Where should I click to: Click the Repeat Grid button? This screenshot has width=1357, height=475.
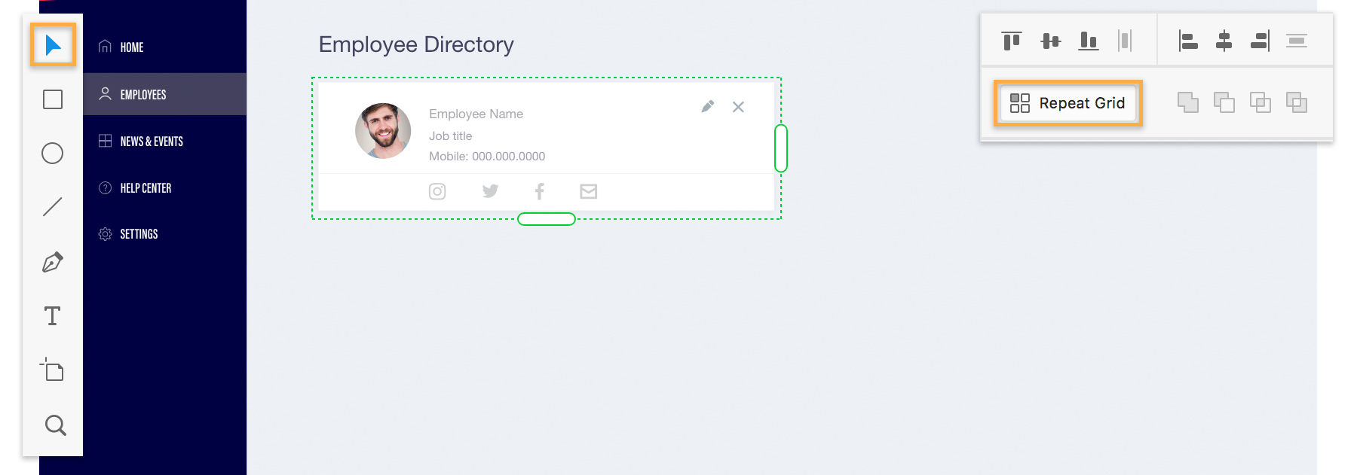point(1068,103)
